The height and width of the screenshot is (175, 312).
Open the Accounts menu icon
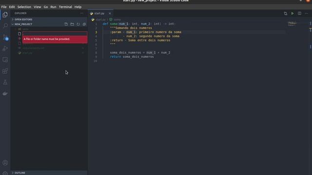[x=5, y=163]
